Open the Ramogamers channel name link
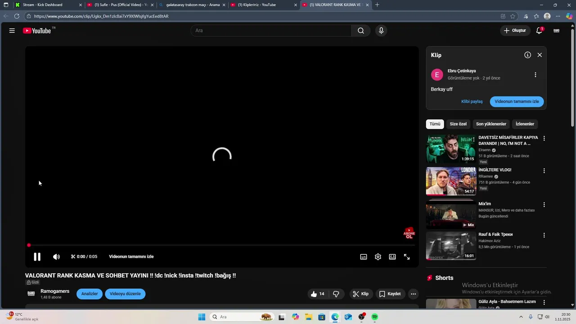This screenshot has width=576, height=324. coord(55,291)
